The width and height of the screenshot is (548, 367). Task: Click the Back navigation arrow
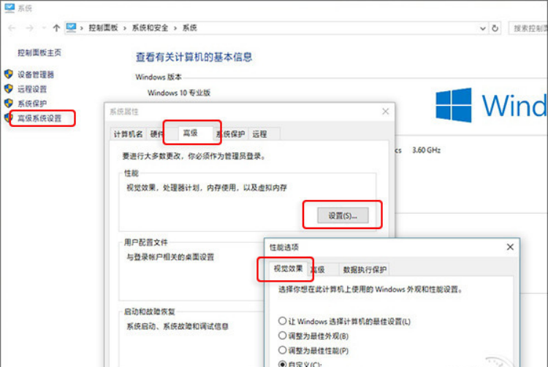tap(12, 28)
